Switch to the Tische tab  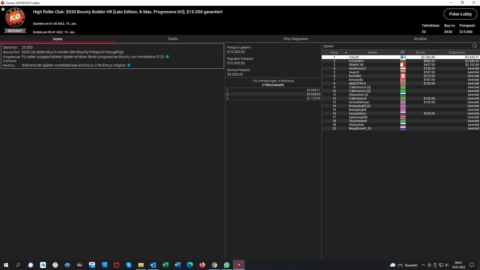[172, 39]
